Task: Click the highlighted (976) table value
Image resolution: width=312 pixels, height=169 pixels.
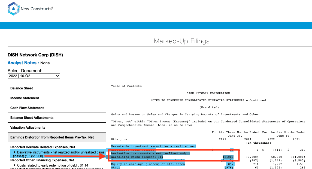Action: click(x=229, y=168)
